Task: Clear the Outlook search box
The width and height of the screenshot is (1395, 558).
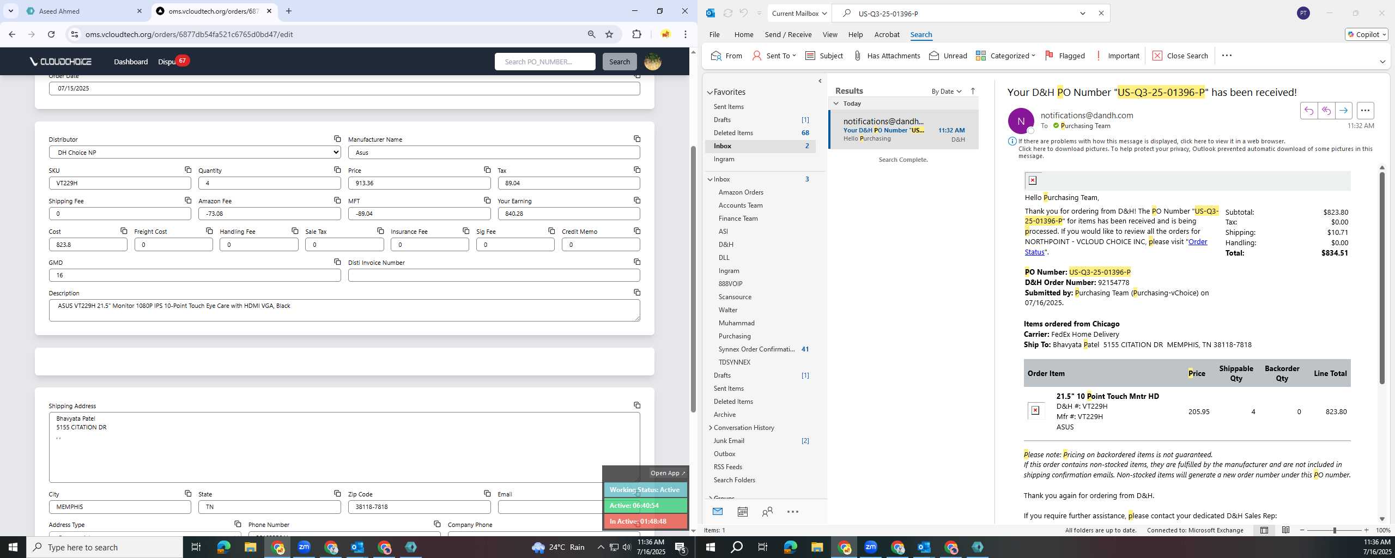Action: pyautogui.click(x=1101, y=14)
